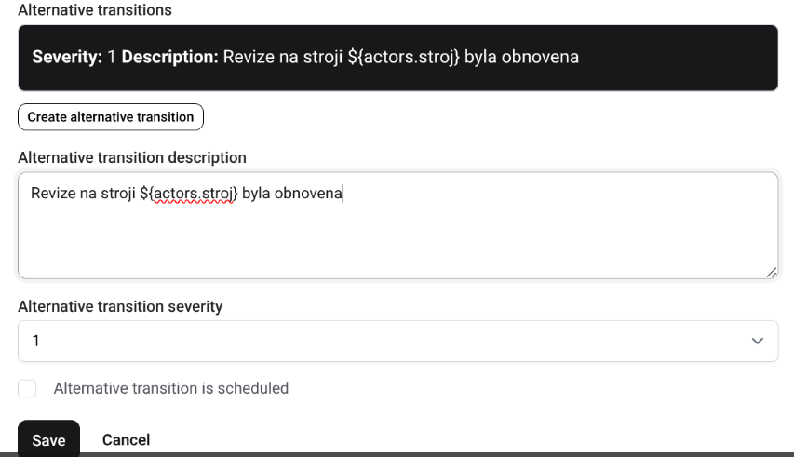The height and width of the screenshot is (457, 794).
Task: Cancel editing the alternative transition
Action: 126,439
